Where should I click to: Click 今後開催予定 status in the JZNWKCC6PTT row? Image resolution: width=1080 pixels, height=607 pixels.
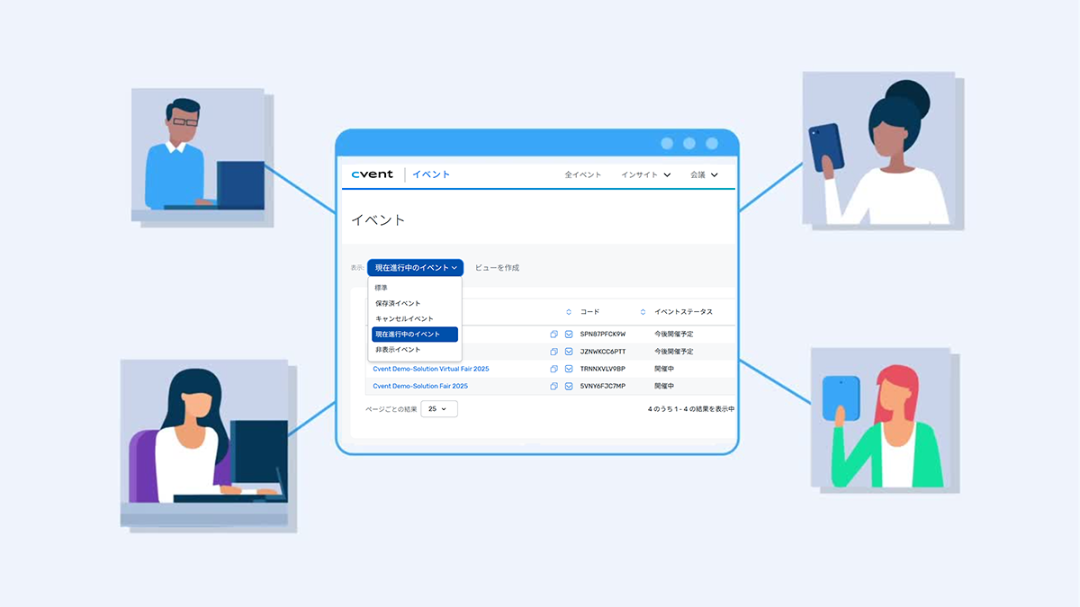click(x=674, y=352)
